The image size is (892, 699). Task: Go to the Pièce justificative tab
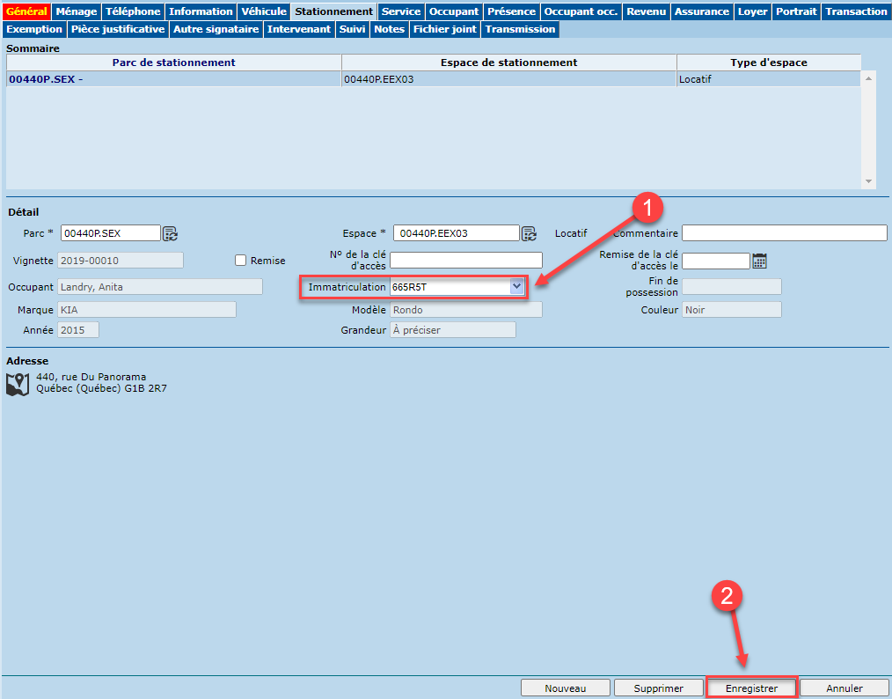coord(118,29)
